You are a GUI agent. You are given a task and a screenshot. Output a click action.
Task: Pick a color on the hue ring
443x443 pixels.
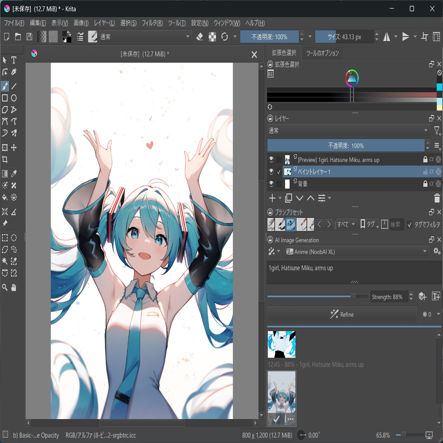click(352, 78)
